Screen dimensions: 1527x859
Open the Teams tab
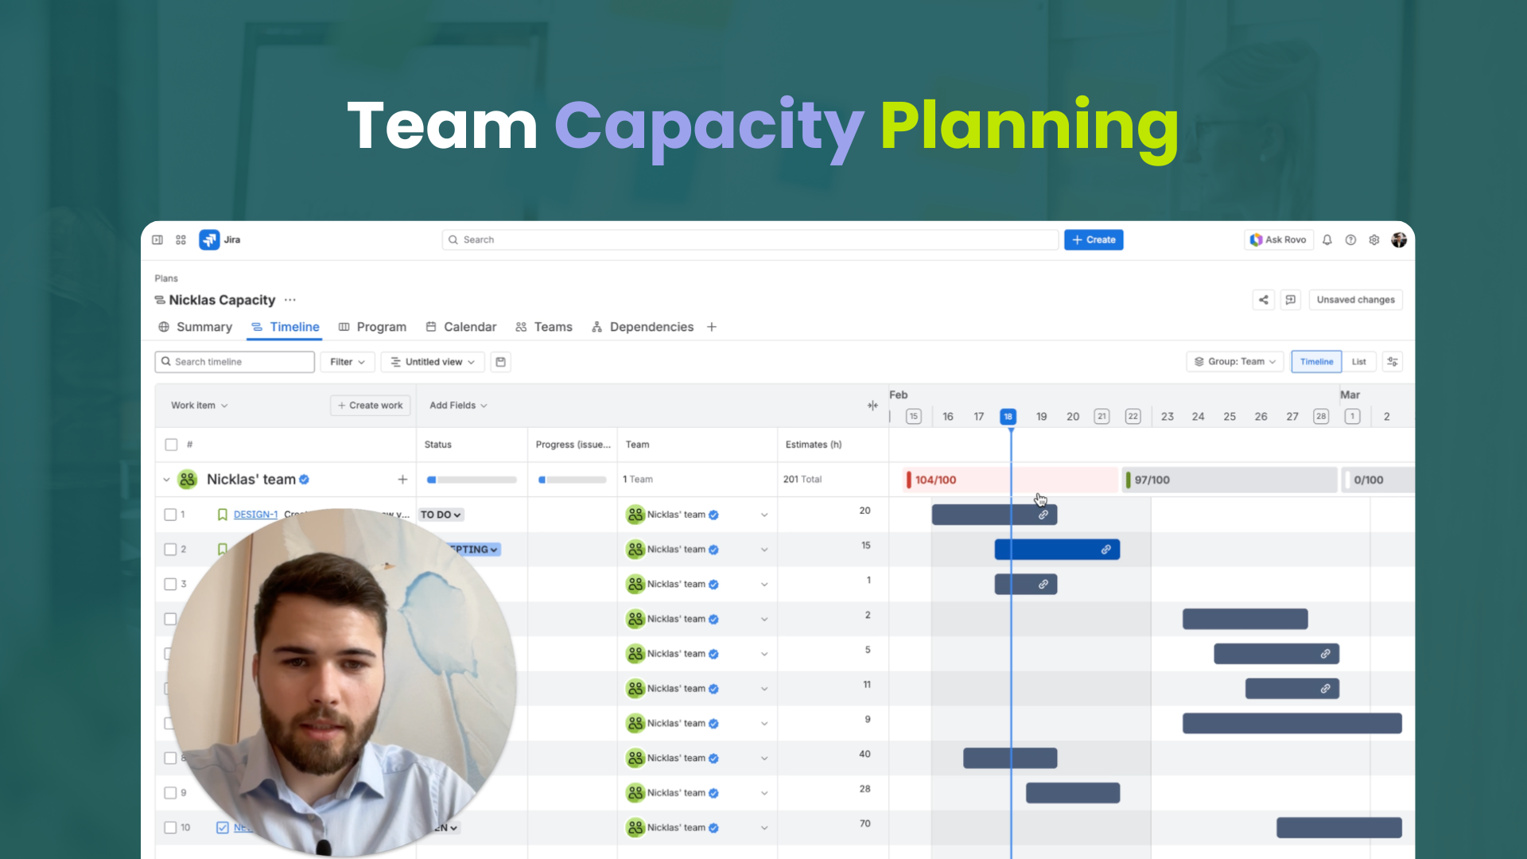(x=544, y=327)
